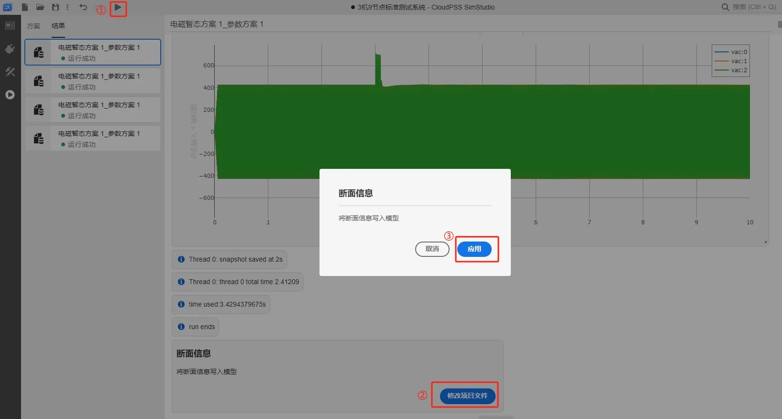The width and height of the screenshot is (782, 419).
Task: Save the project with the floppy disk icon
Action: [x=55, y=7]
